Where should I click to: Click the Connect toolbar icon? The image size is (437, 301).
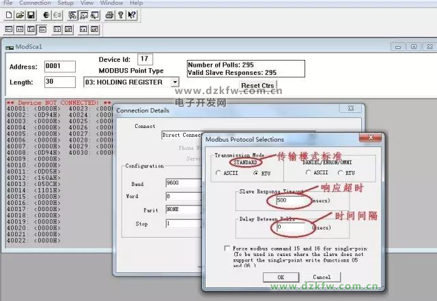coord(46,15)
